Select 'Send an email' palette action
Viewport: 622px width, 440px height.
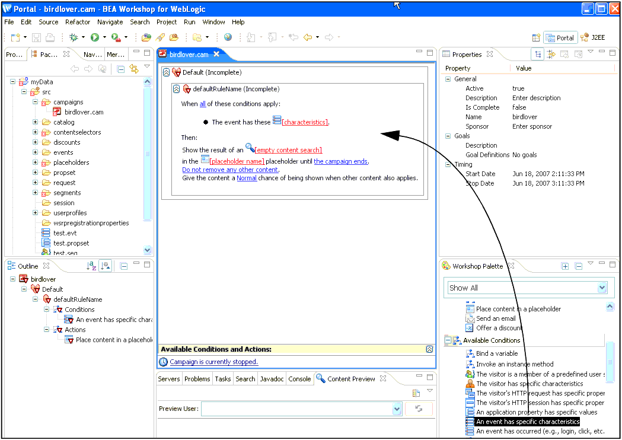(496, 318)
